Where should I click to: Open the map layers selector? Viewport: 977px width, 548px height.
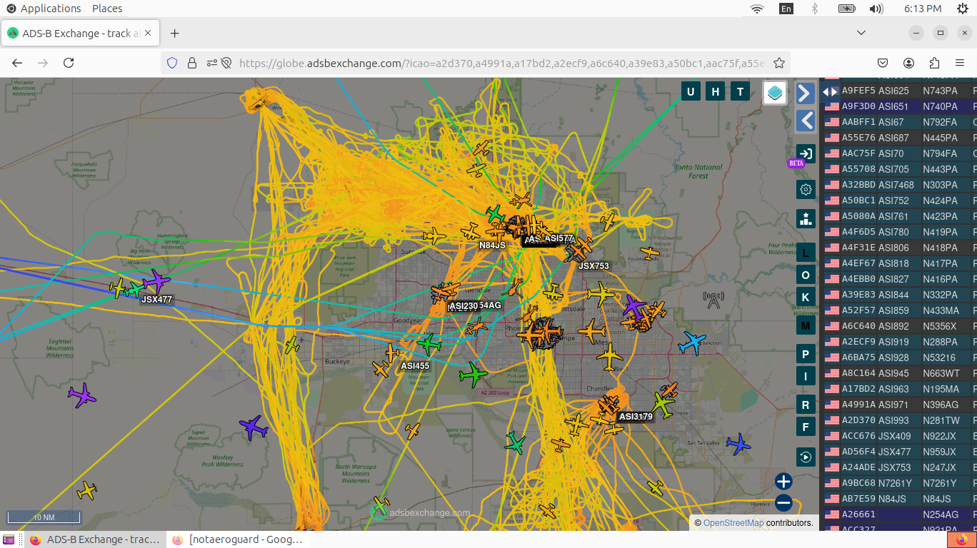[x=775, y=93]
